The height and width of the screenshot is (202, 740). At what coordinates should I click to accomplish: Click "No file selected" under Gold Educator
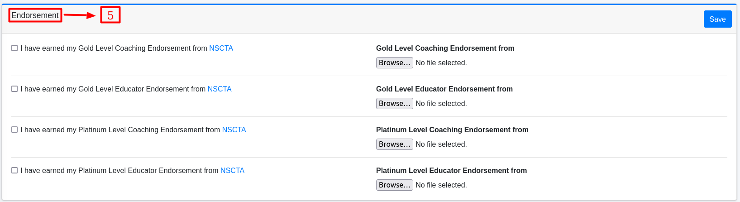(x=441, y=103)
